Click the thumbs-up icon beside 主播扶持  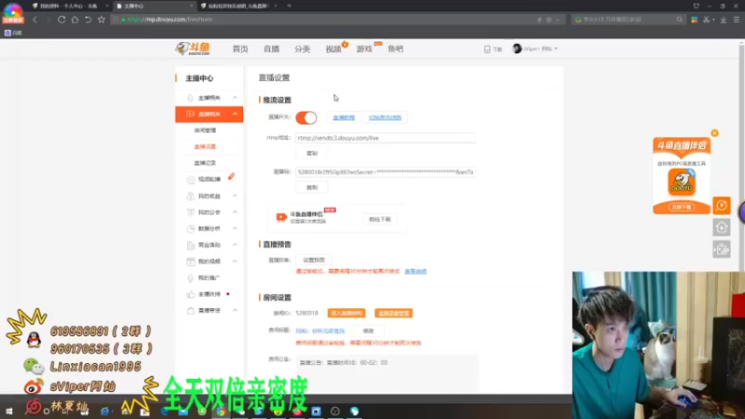(191, 294)
